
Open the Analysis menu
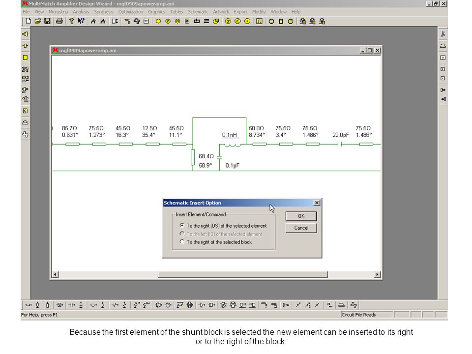[81, 12]
